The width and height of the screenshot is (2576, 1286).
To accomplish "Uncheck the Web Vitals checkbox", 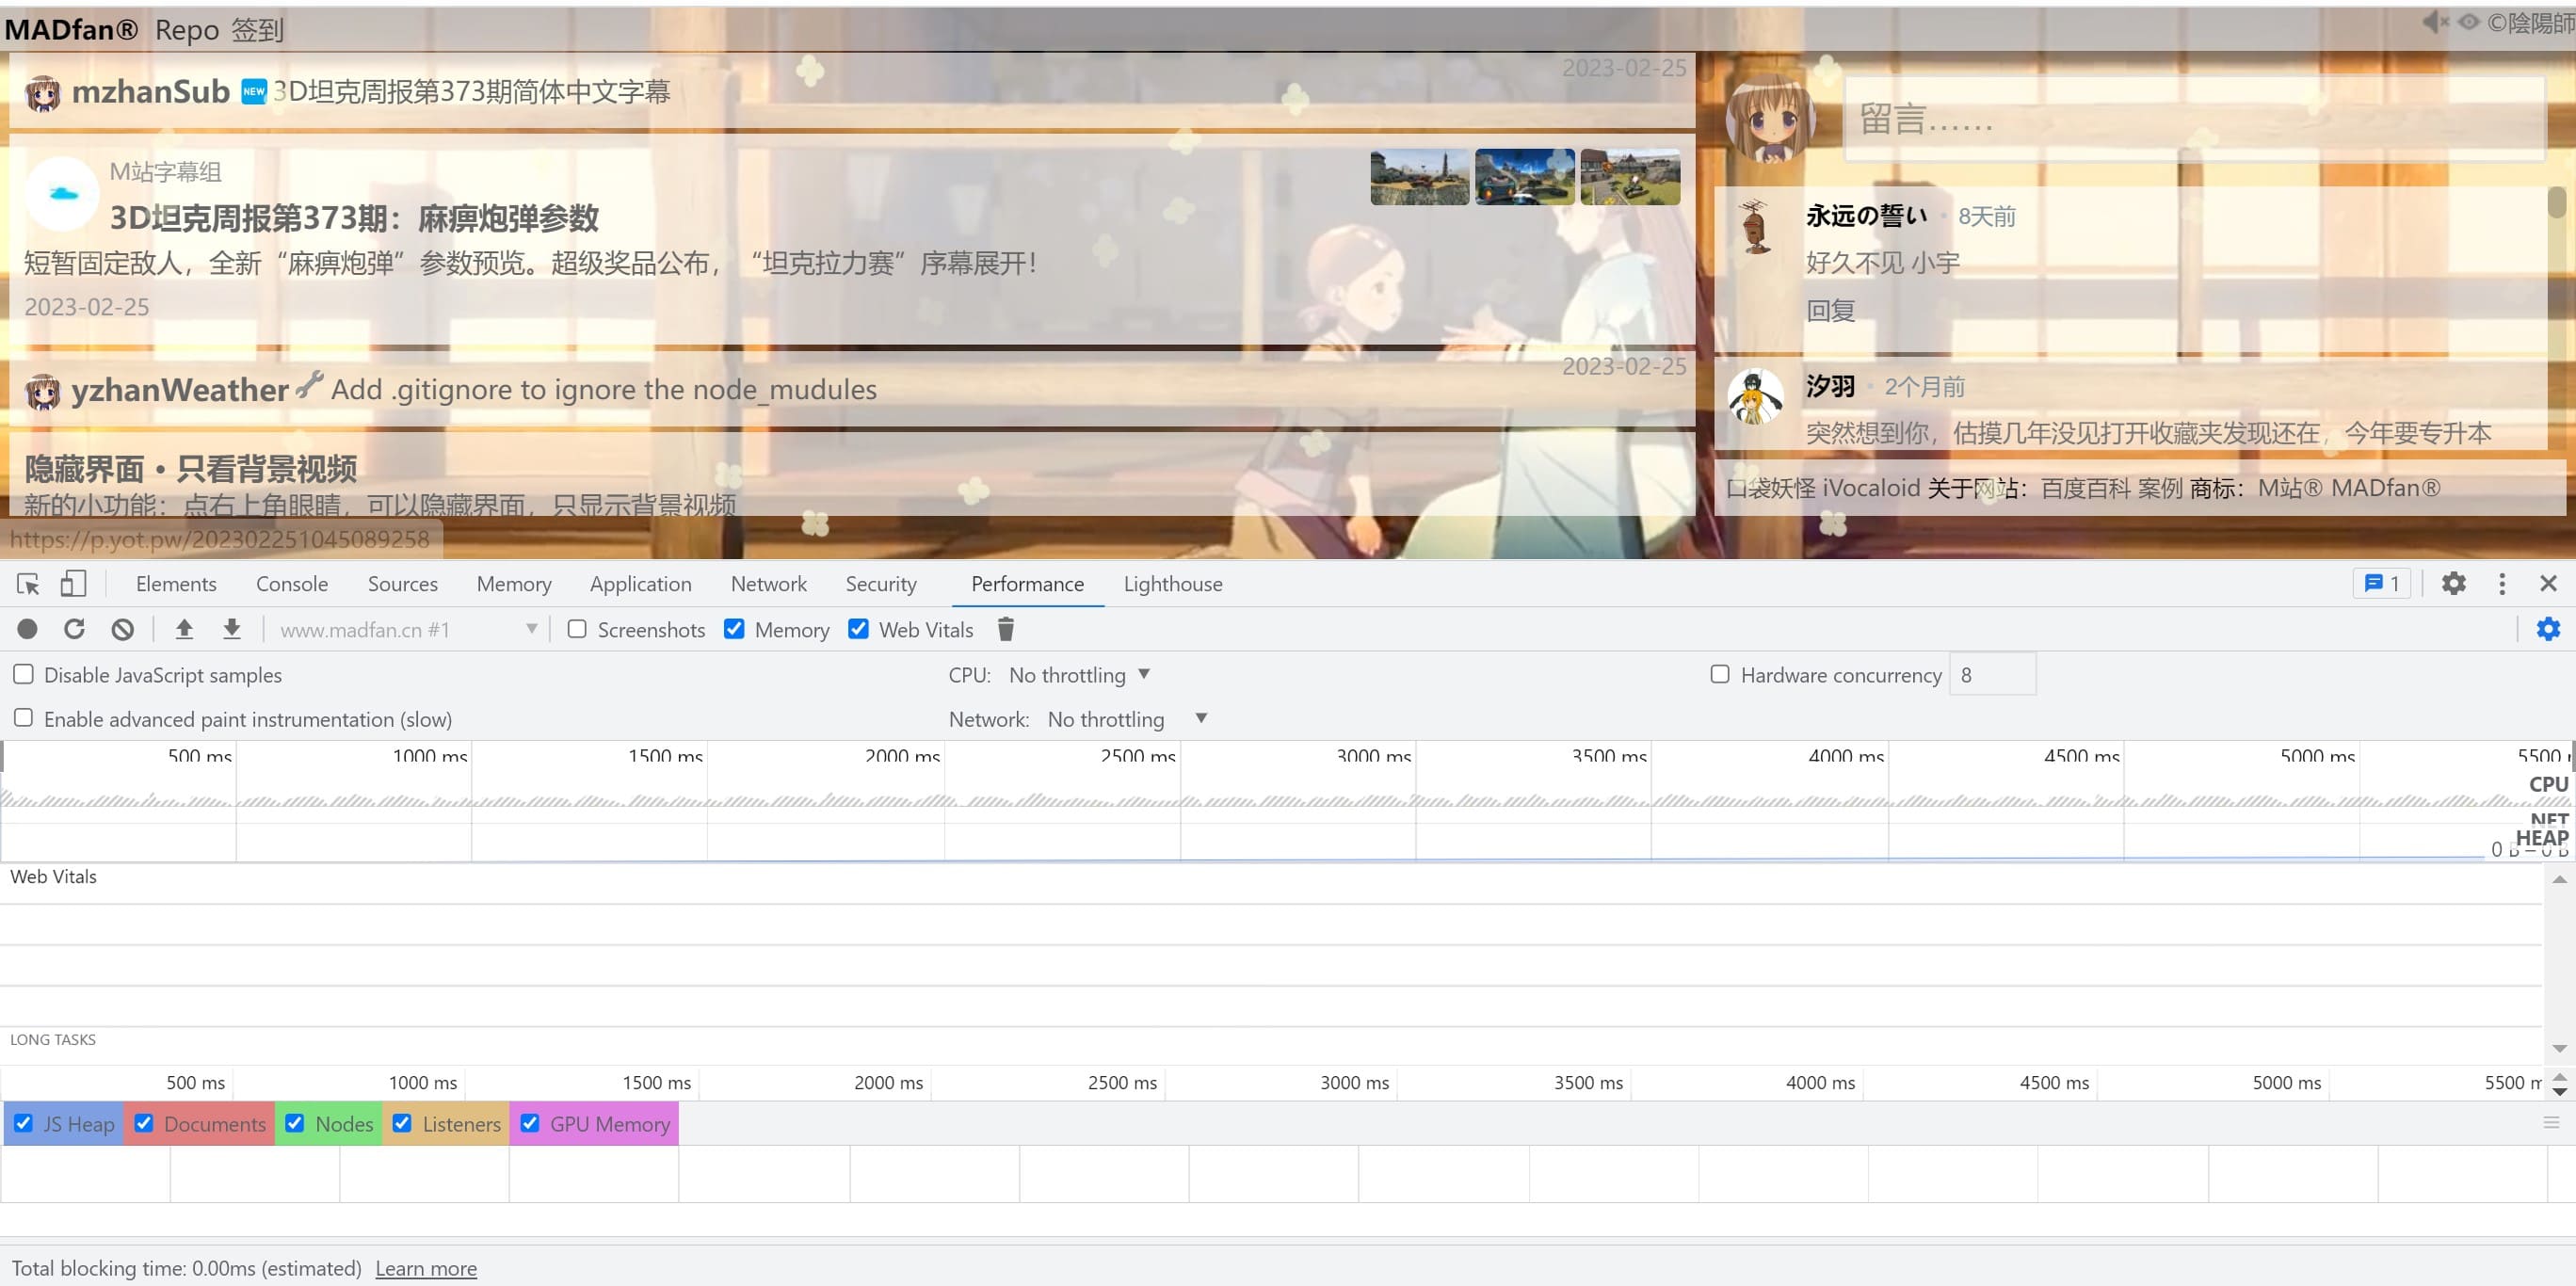I will coord(858,629).
